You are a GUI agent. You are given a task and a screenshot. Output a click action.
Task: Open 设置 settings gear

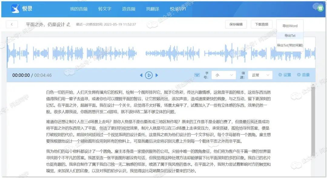(285, 75)
